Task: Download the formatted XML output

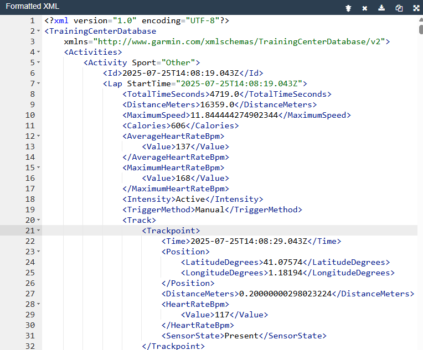Action: tap(381, 8)
